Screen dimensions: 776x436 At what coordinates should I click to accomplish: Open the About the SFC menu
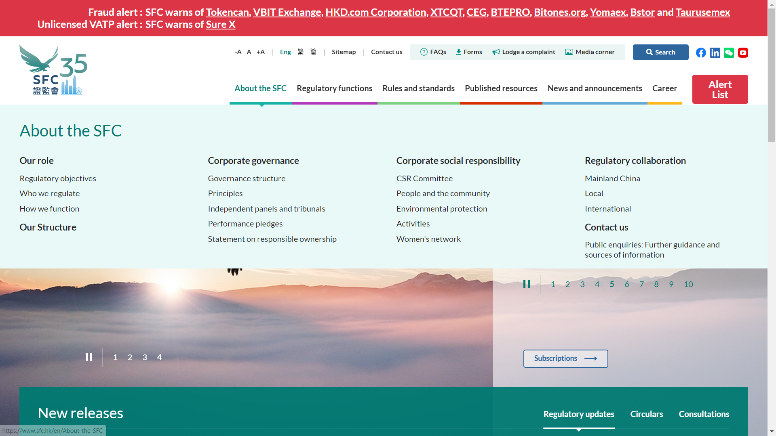coord(261,88)
